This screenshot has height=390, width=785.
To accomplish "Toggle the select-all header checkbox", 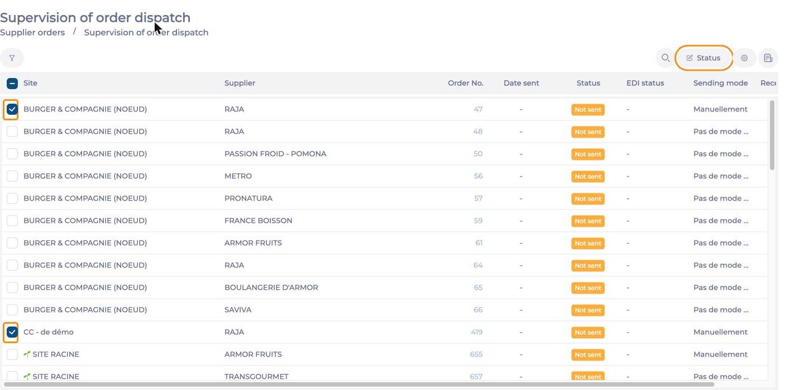I will [x=12, y=84].
